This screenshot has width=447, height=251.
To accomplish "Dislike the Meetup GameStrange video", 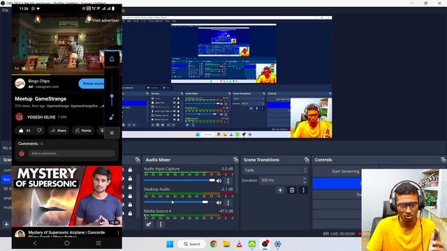I will point(39,130).
